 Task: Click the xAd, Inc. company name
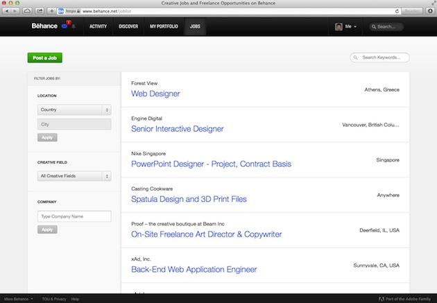click(141, 259)
